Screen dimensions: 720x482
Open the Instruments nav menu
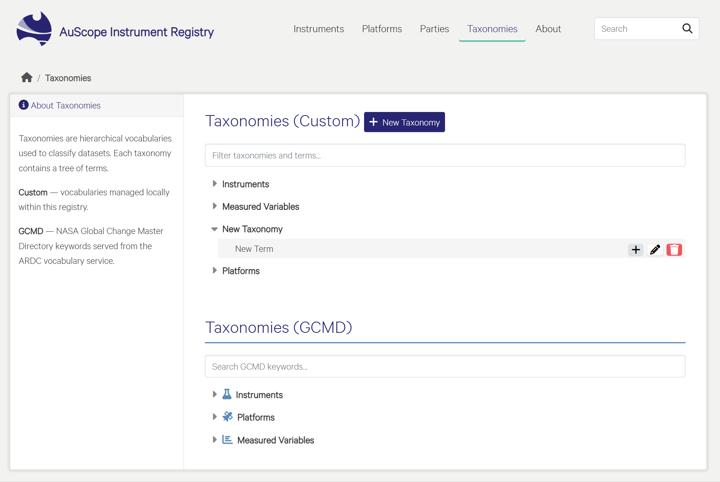318,29
